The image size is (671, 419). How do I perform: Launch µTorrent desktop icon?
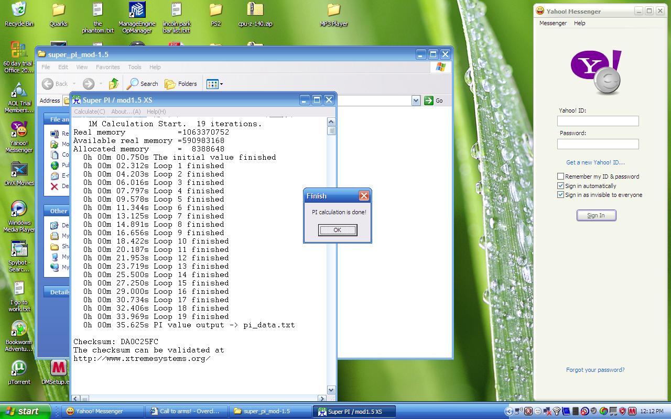click(x=19, y=373)
